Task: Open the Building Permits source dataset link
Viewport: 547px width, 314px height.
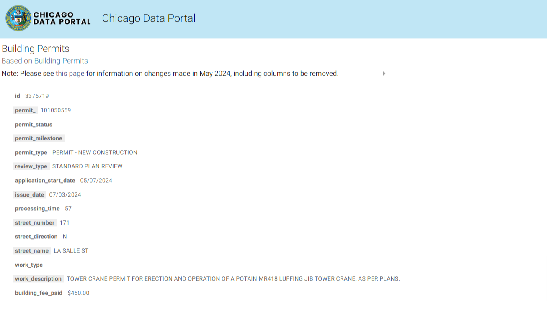Action: click(61, 61)
